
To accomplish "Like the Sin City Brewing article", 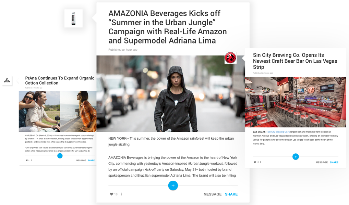I will (x=255, y=162).
